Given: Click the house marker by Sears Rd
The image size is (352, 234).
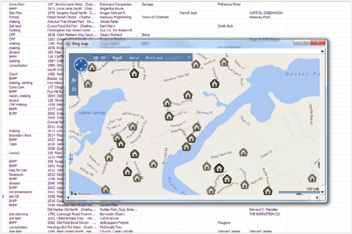Looking at the screenshot, I should pyautogui.click(x=245, y=185).
